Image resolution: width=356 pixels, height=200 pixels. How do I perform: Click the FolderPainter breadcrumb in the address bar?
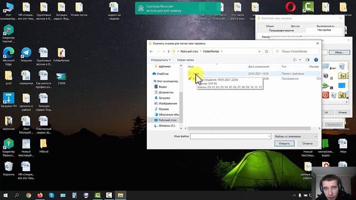[211, 52]
